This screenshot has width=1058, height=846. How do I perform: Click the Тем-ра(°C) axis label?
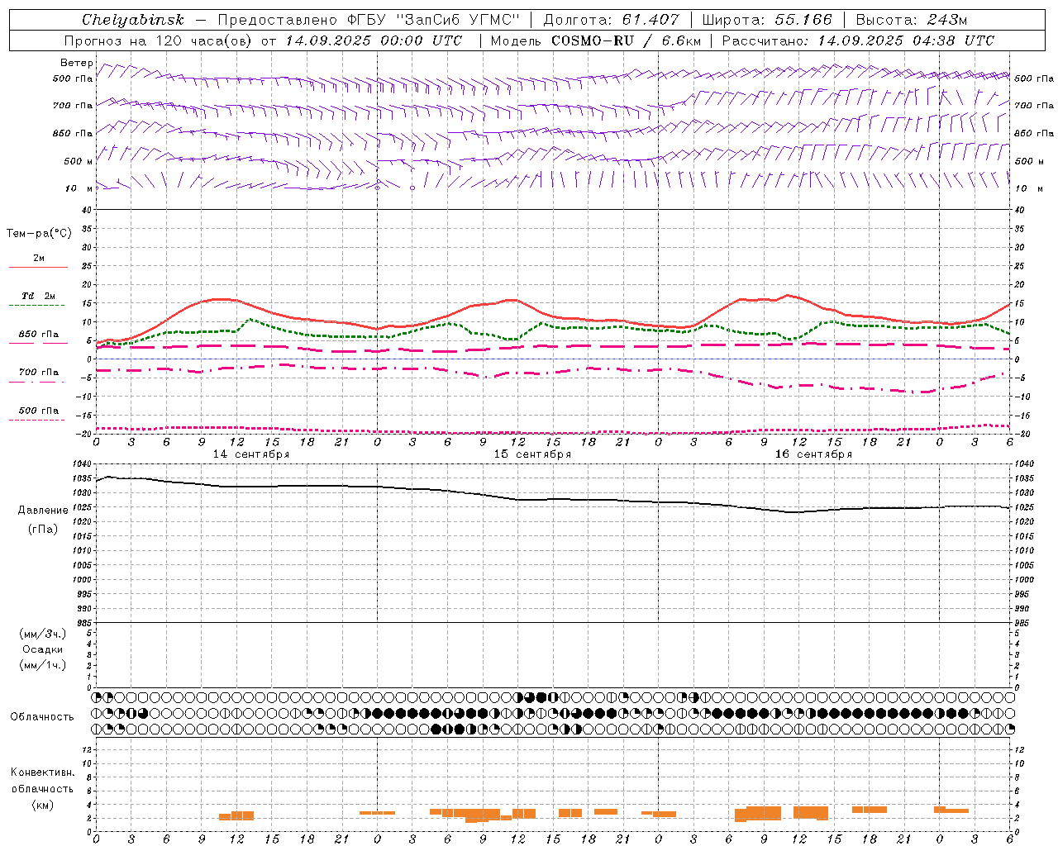point(39,234)
